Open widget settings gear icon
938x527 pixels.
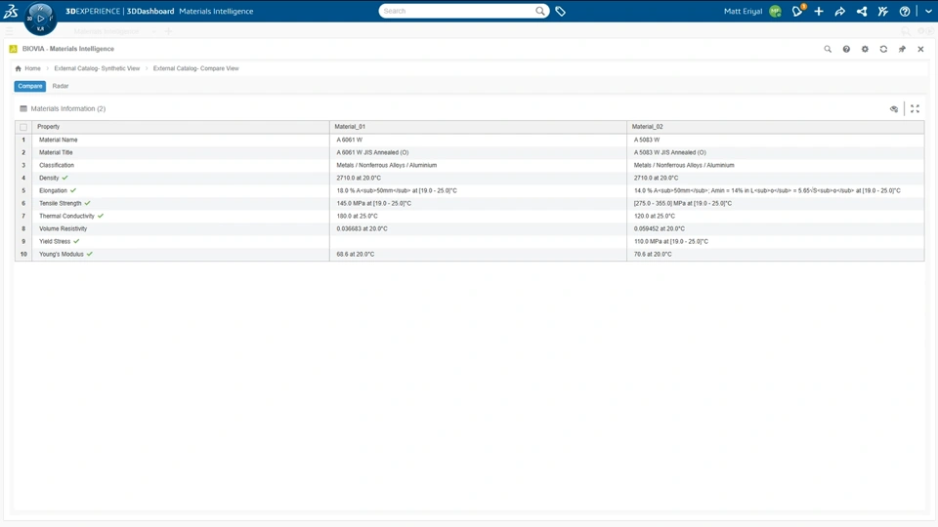click(x=865, y=49)
